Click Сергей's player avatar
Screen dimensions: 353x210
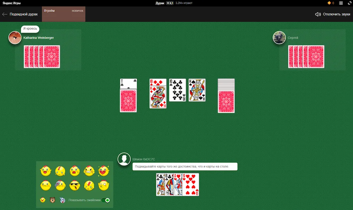[x=279, y=38]
